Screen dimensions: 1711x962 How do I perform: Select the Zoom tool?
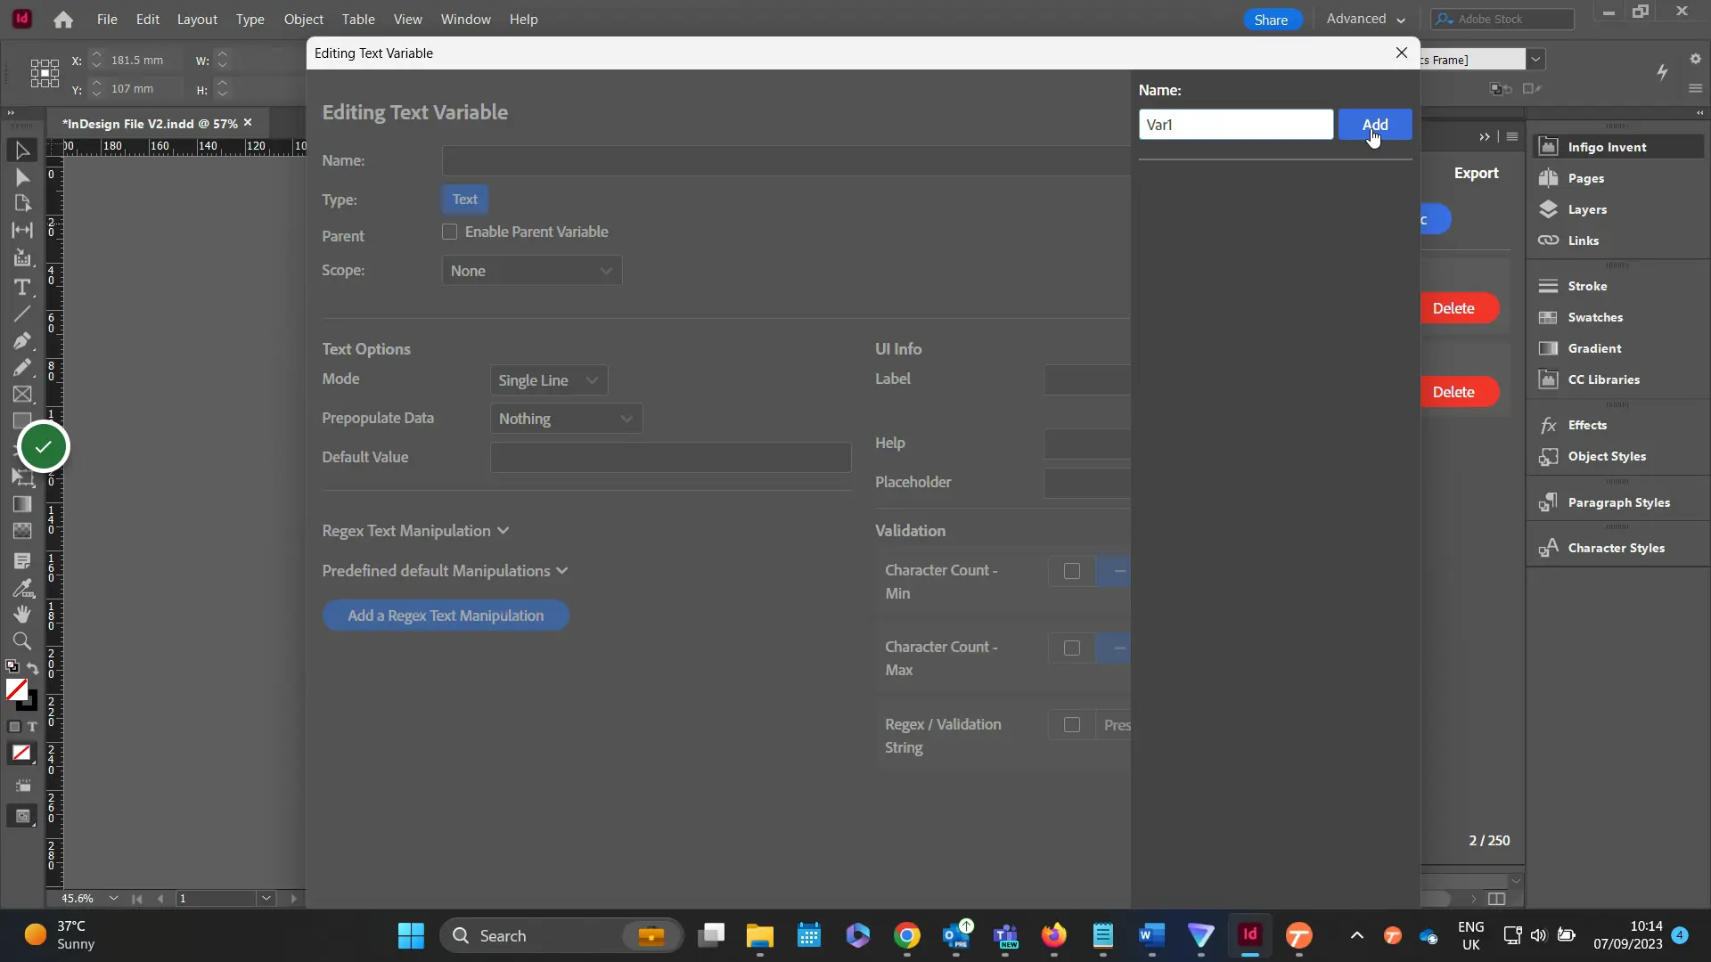click(x=22, y=641)
